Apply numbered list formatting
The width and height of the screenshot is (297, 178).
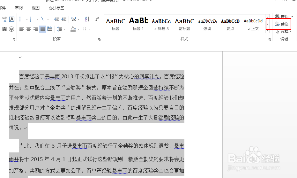pyautogui.click(x=33, y=19)
